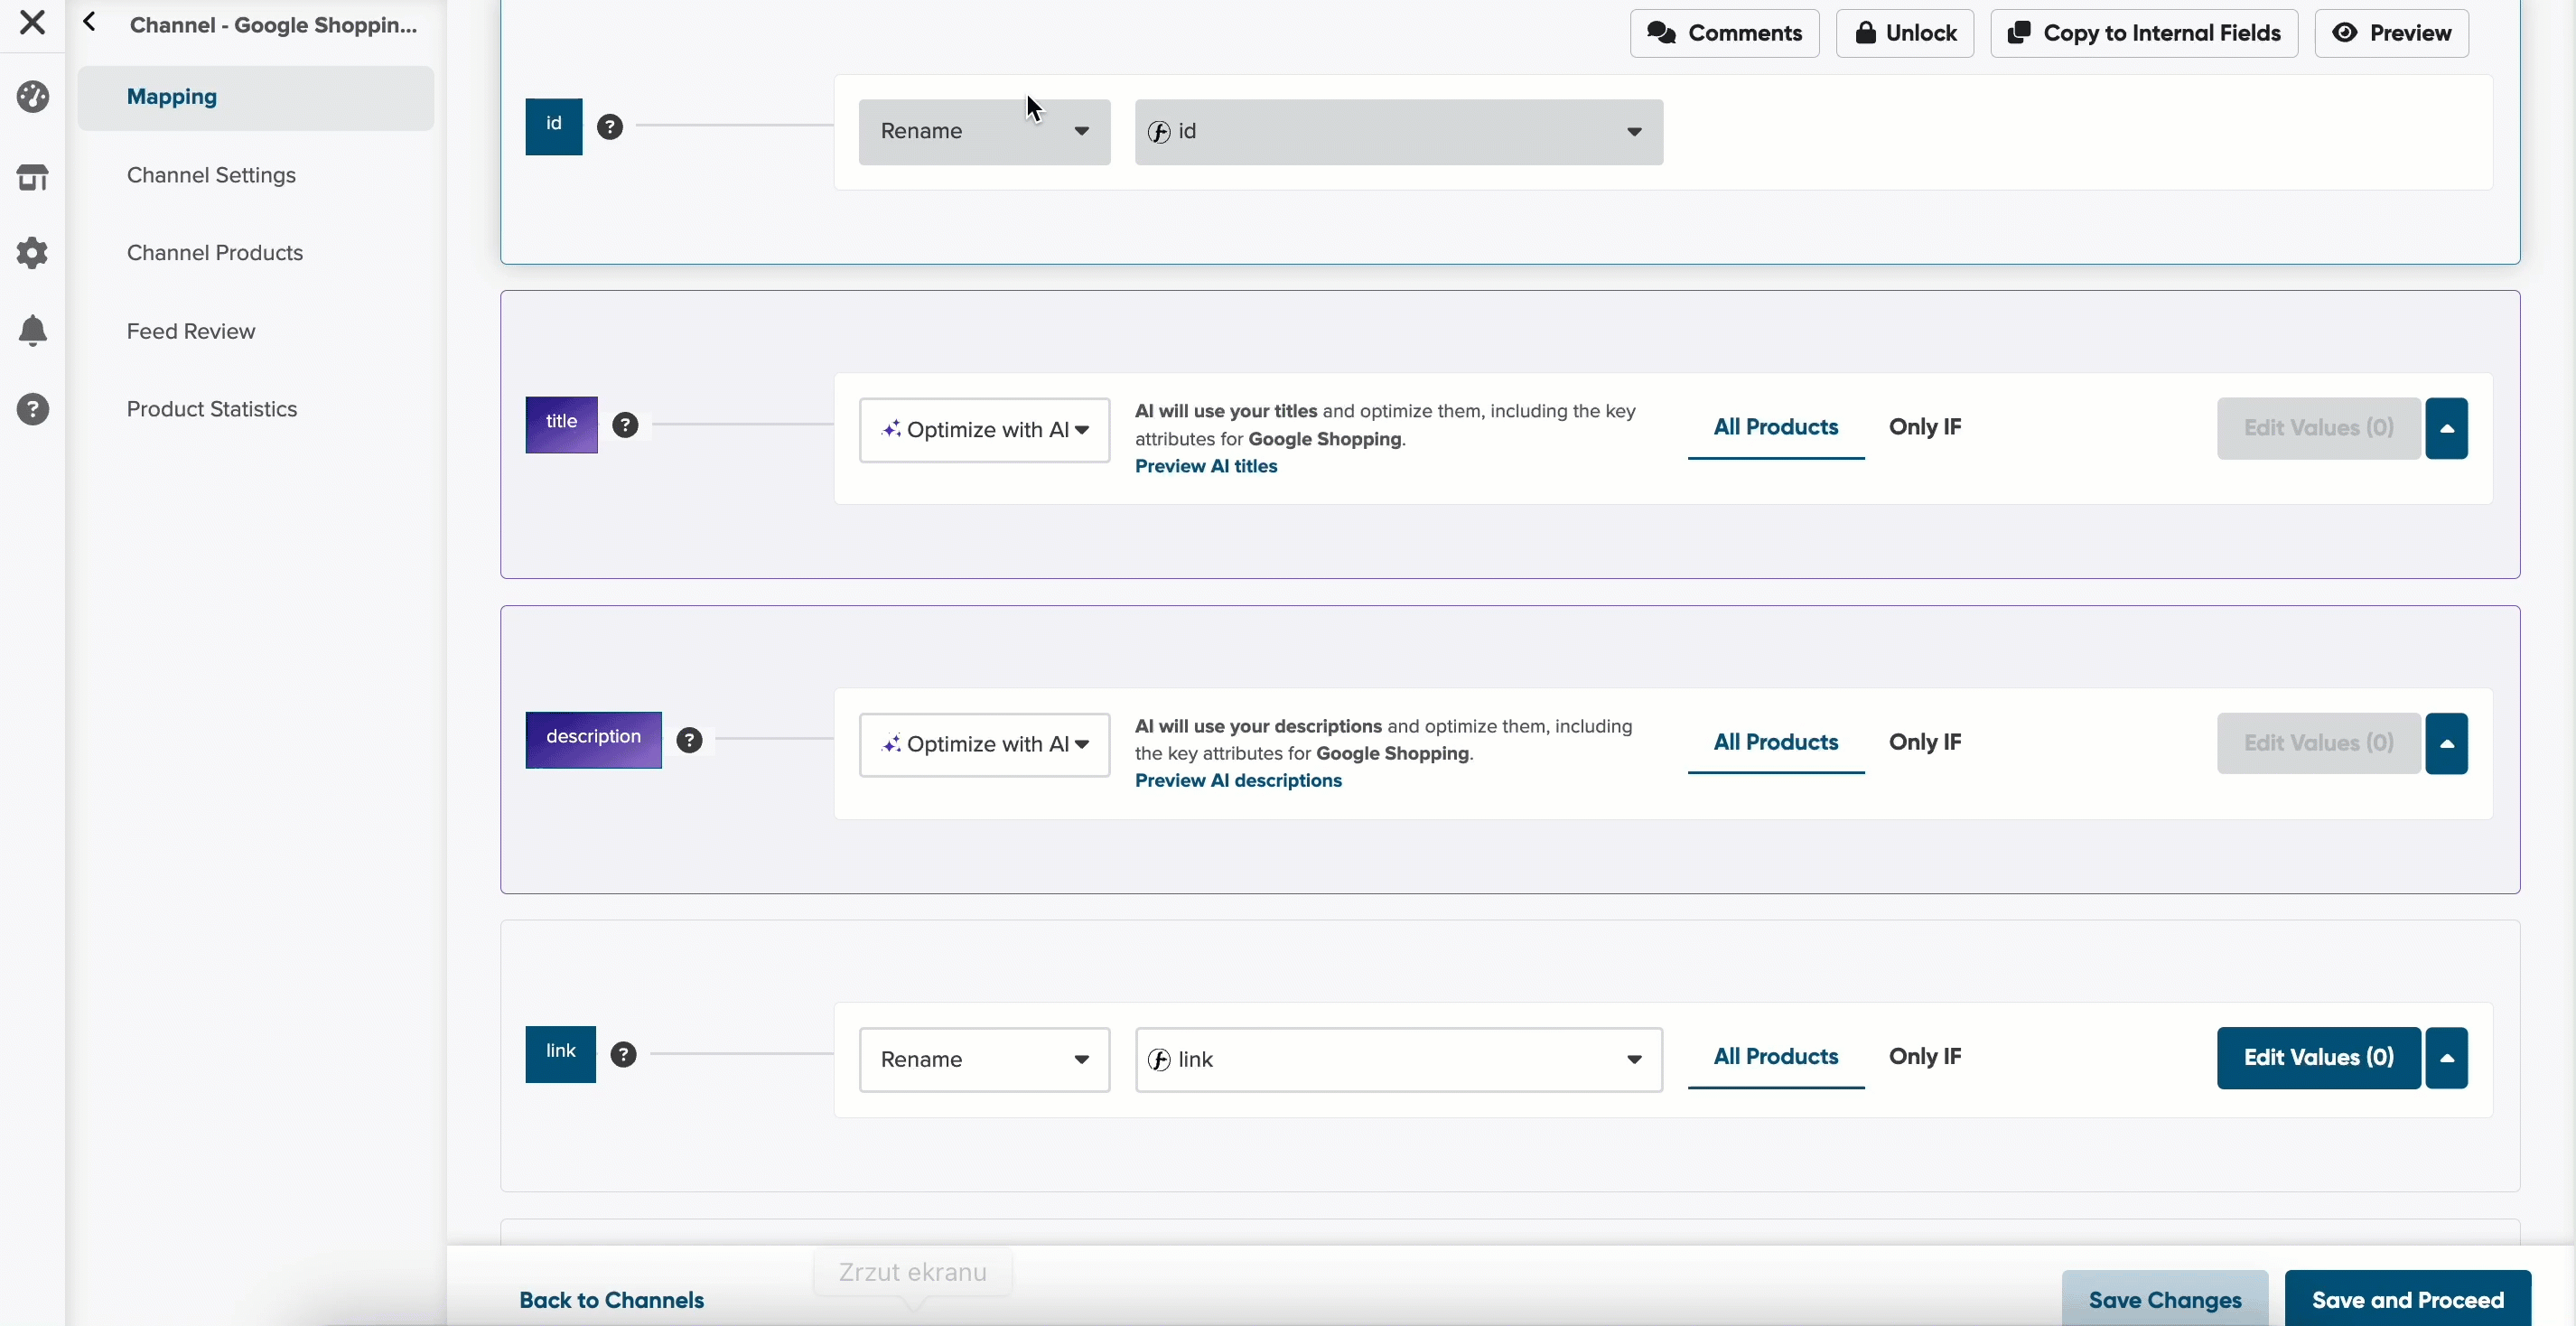Click the Comments button
The image size is (2576, 1326).
[x=1725, y=33]
